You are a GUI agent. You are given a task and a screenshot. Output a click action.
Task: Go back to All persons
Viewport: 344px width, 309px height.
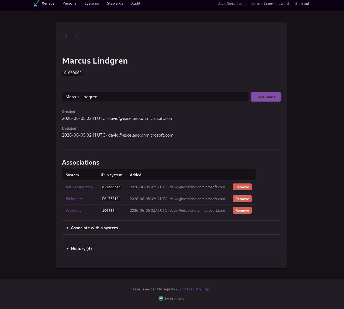(x=73, y=37)
